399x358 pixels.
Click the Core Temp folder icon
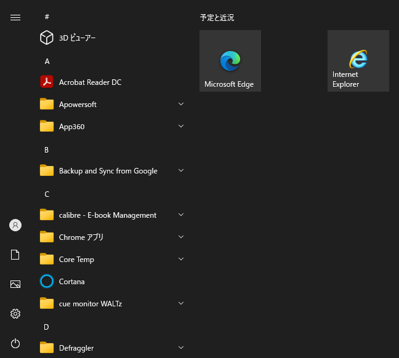point(47,259)
